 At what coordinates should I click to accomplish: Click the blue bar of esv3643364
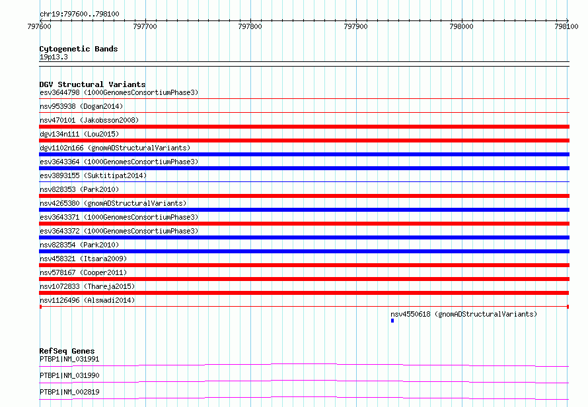click(x=304, y=168)
